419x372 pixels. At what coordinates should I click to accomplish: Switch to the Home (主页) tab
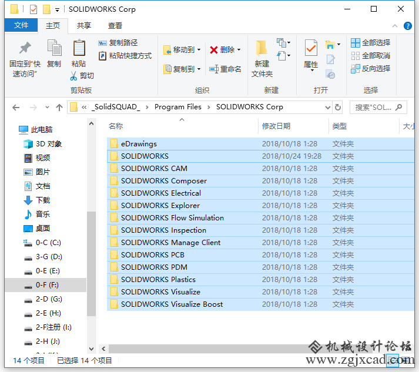pyautogui.click(x=53, y=26)
